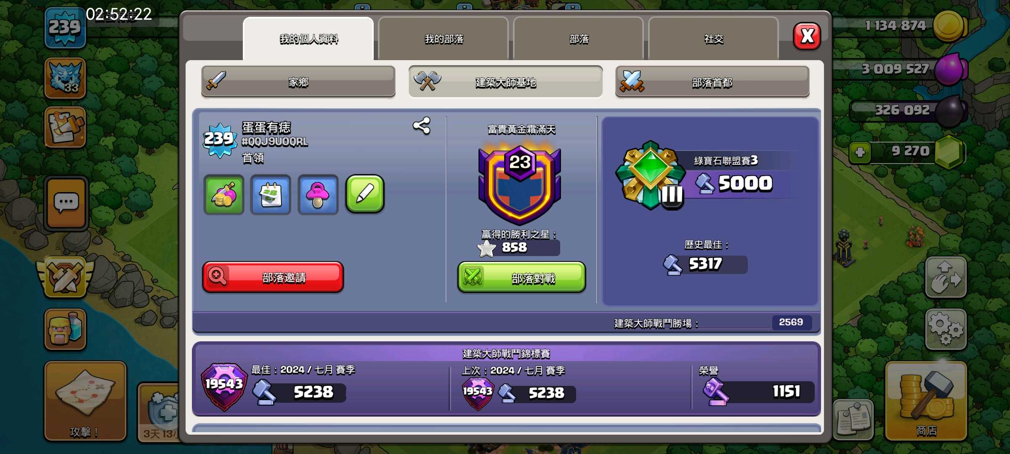1010x454 pixels.
Task: Open the 部落 tab
Action: tap(579, 39)
